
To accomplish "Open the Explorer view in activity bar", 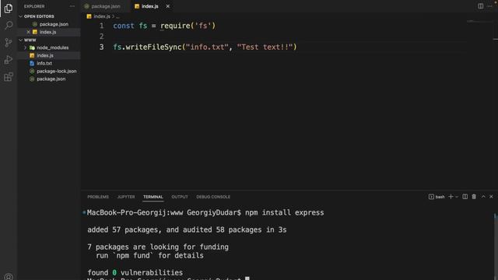I will (x=9, y=9).
